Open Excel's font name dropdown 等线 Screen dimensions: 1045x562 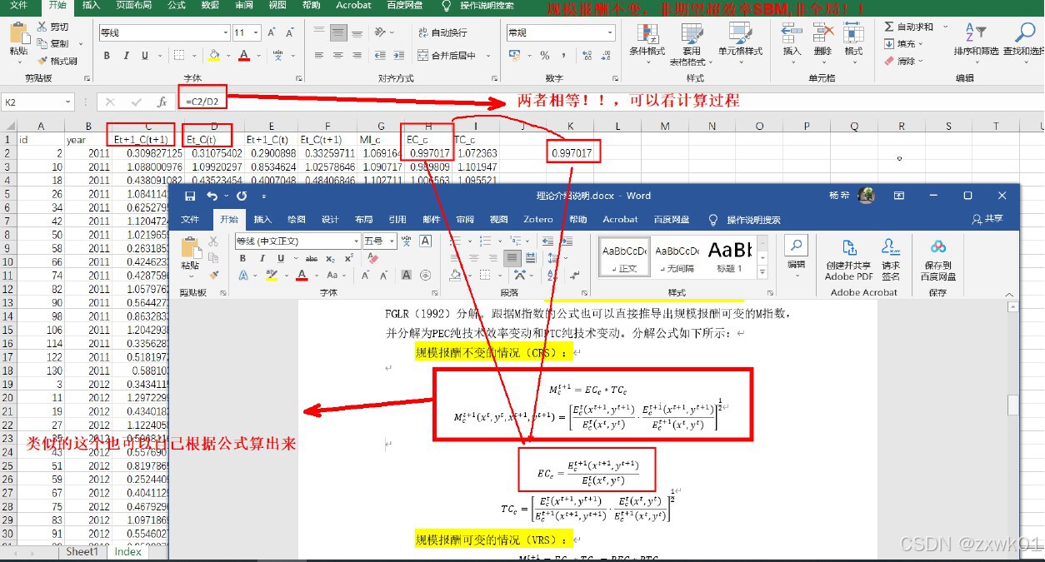pyautogui.click(x=226, y=32)
